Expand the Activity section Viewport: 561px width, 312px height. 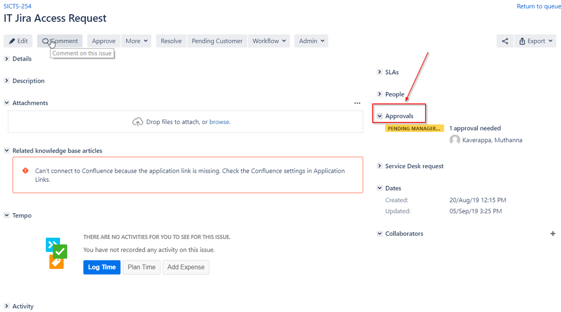coord(7,306)
